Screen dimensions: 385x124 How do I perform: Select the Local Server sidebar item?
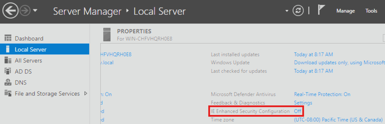pyautogui.click(x=45, y=49)
